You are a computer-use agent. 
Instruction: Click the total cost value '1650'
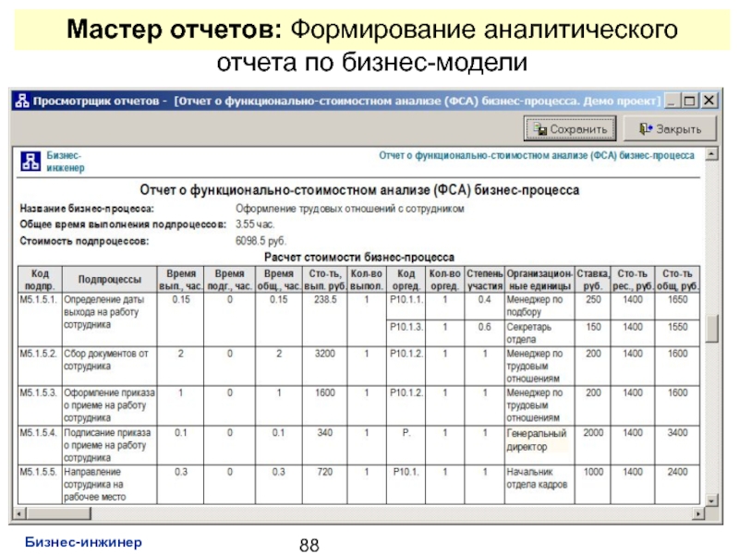click(677, 299)
